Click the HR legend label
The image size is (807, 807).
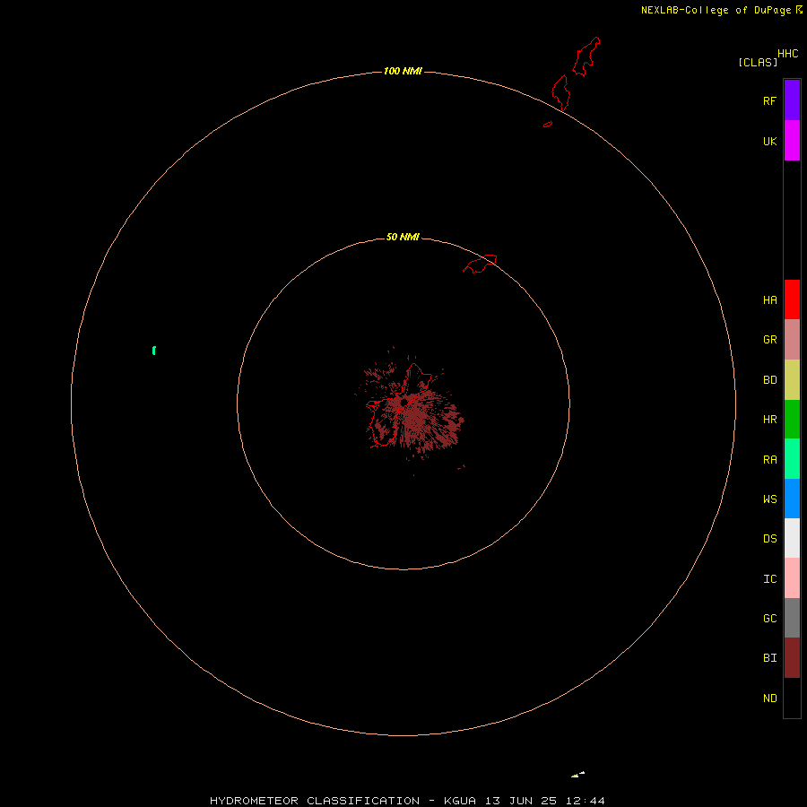tap(769, 420)
